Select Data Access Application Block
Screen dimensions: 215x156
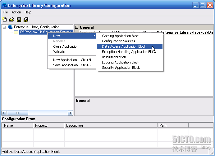tap(130, 46)
